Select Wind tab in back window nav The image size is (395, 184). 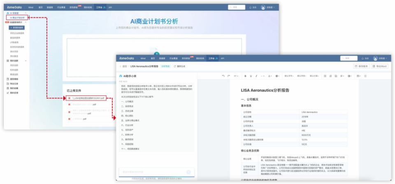[31, 7]
